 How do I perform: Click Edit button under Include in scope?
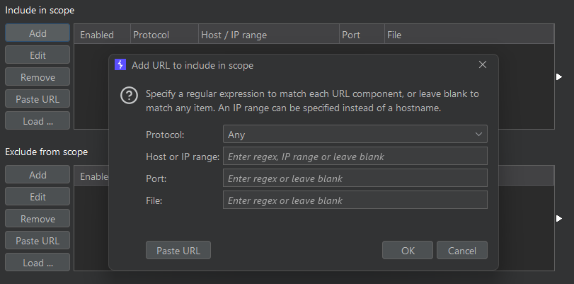pos(38,55)
